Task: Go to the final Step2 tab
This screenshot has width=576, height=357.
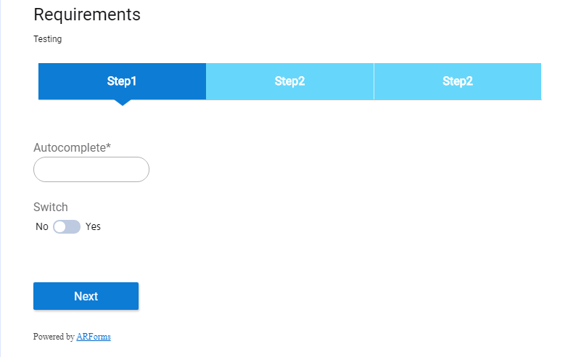Action: pos(458,81)
